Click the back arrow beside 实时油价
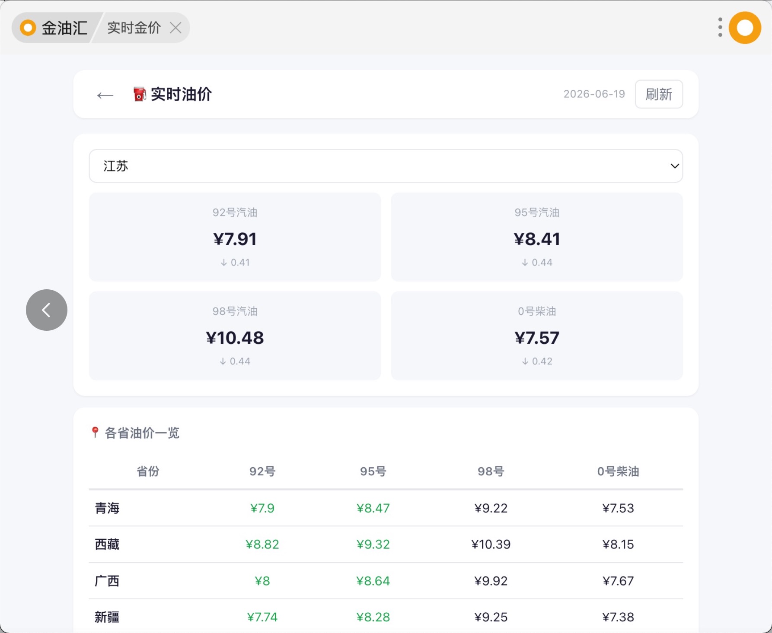Viewport: 772px width, 633px height. click(x=105, y=95)
